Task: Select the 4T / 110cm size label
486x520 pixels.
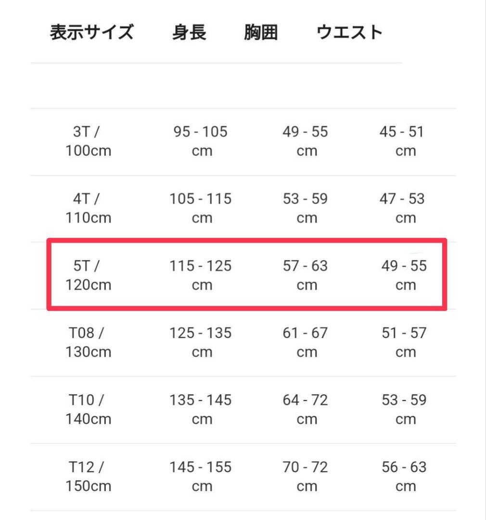Action: coord(88,208)
